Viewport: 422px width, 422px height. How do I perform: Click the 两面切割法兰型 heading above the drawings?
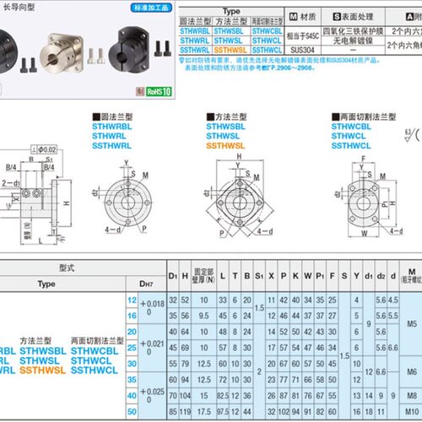[364, 116]
